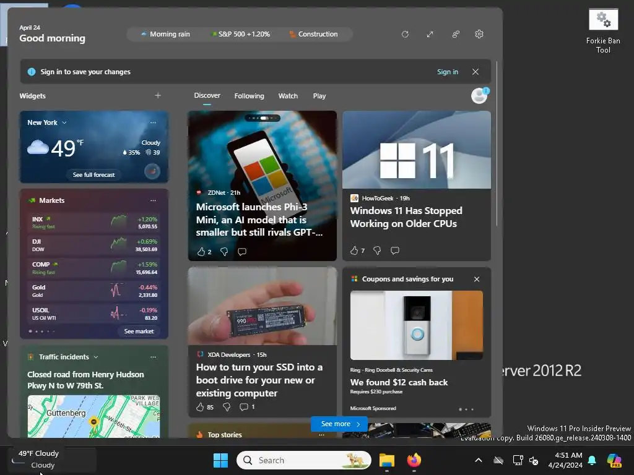
Task: Open Ring doorbell coupon image
Action: pyautogui.click(x=417, y=325)
